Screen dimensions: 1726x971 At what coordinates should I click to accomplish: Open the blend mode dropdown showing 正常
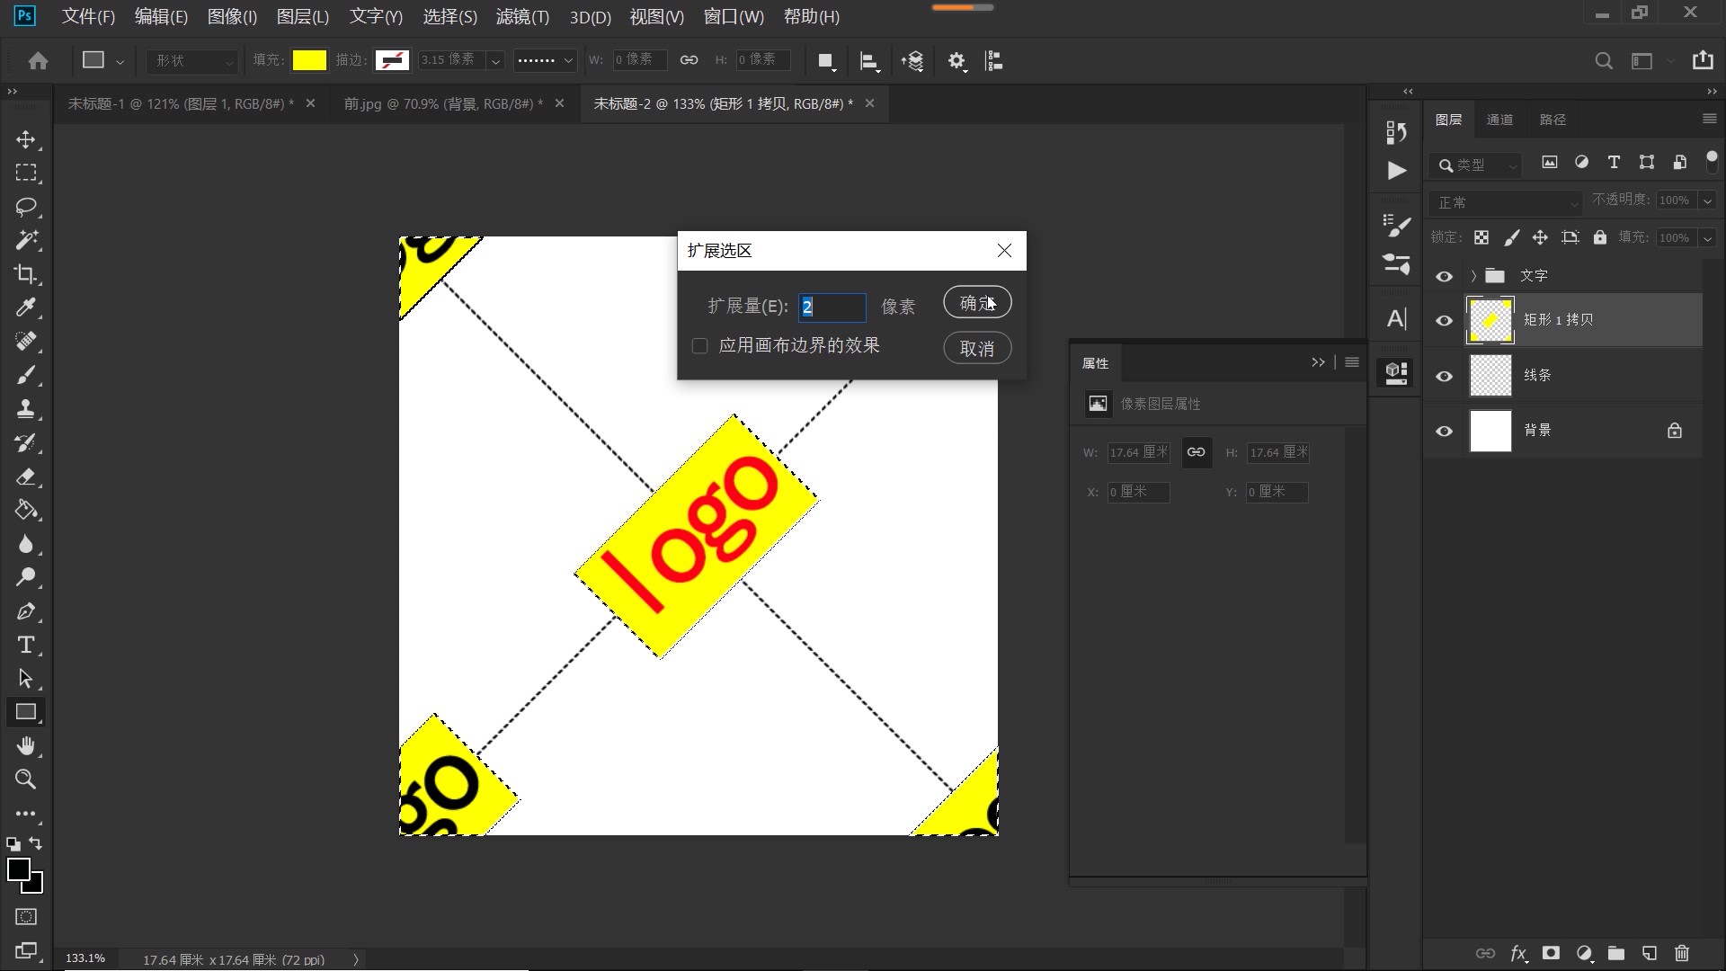[1505, 200]
